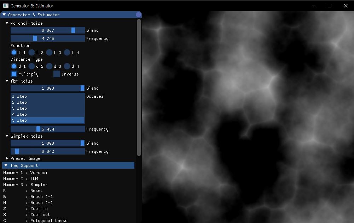
Task: Collapse the fbM Noise section
Action: click(7, 81)
